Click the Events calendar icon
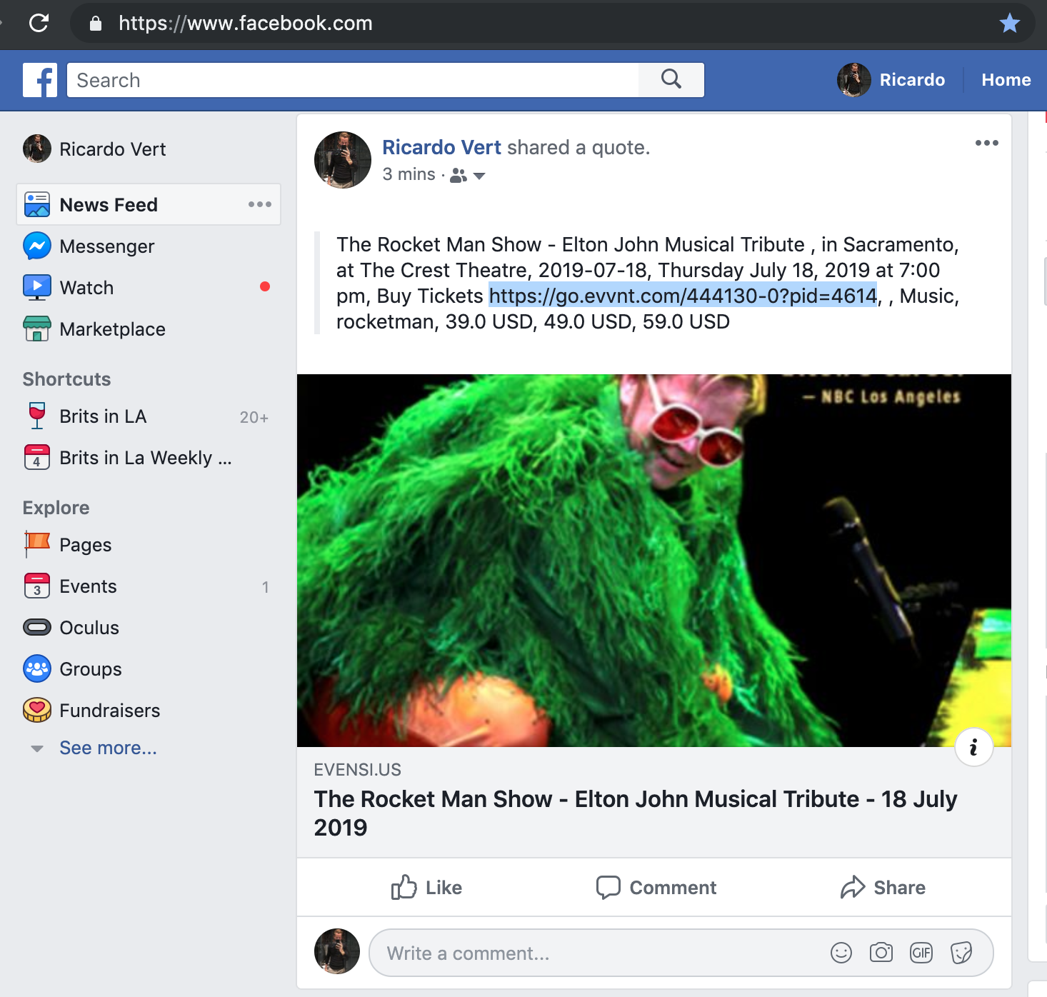1047x997 pixels. coord(37,586)
